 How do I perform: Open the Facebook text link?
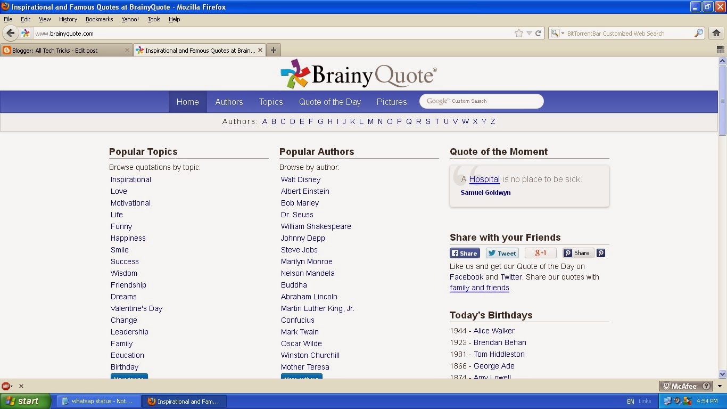tap(467, 277)
